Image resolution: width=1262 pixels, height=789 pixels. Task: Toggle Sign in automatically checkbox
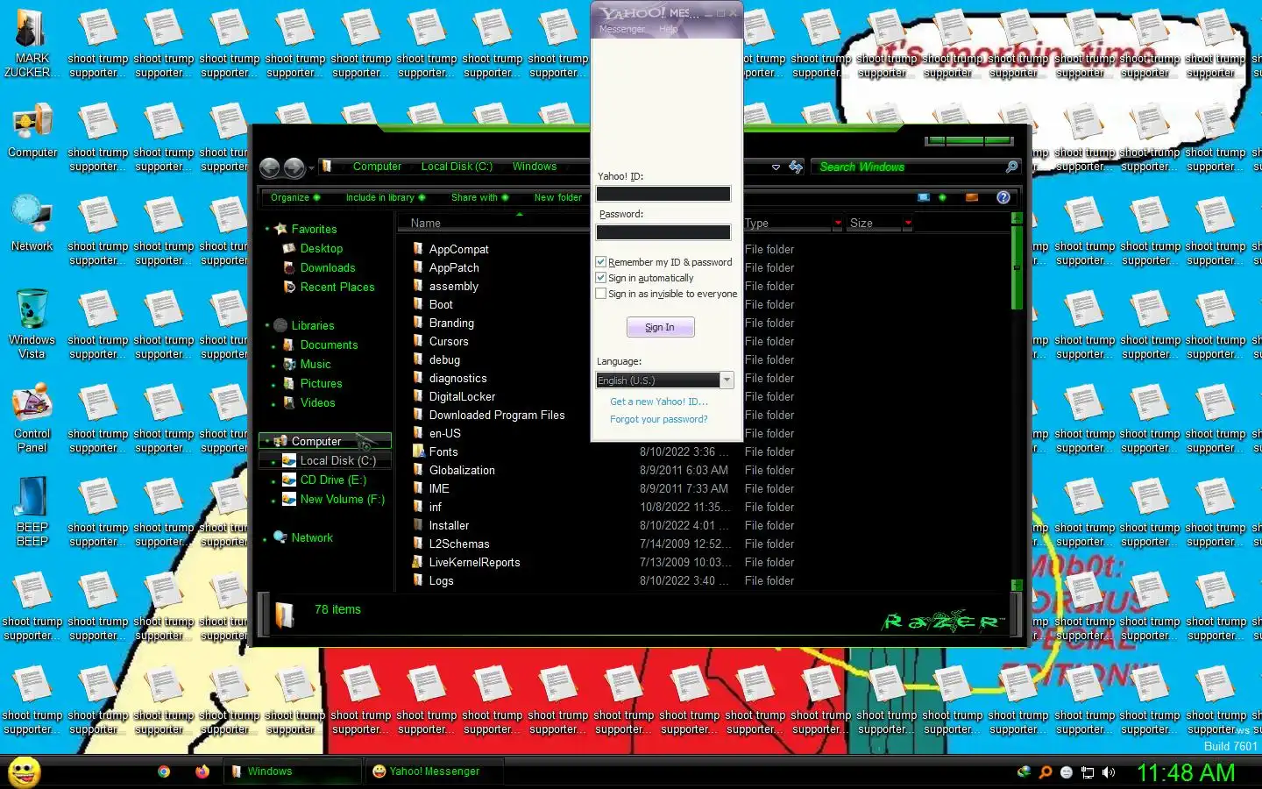[600, 277]
